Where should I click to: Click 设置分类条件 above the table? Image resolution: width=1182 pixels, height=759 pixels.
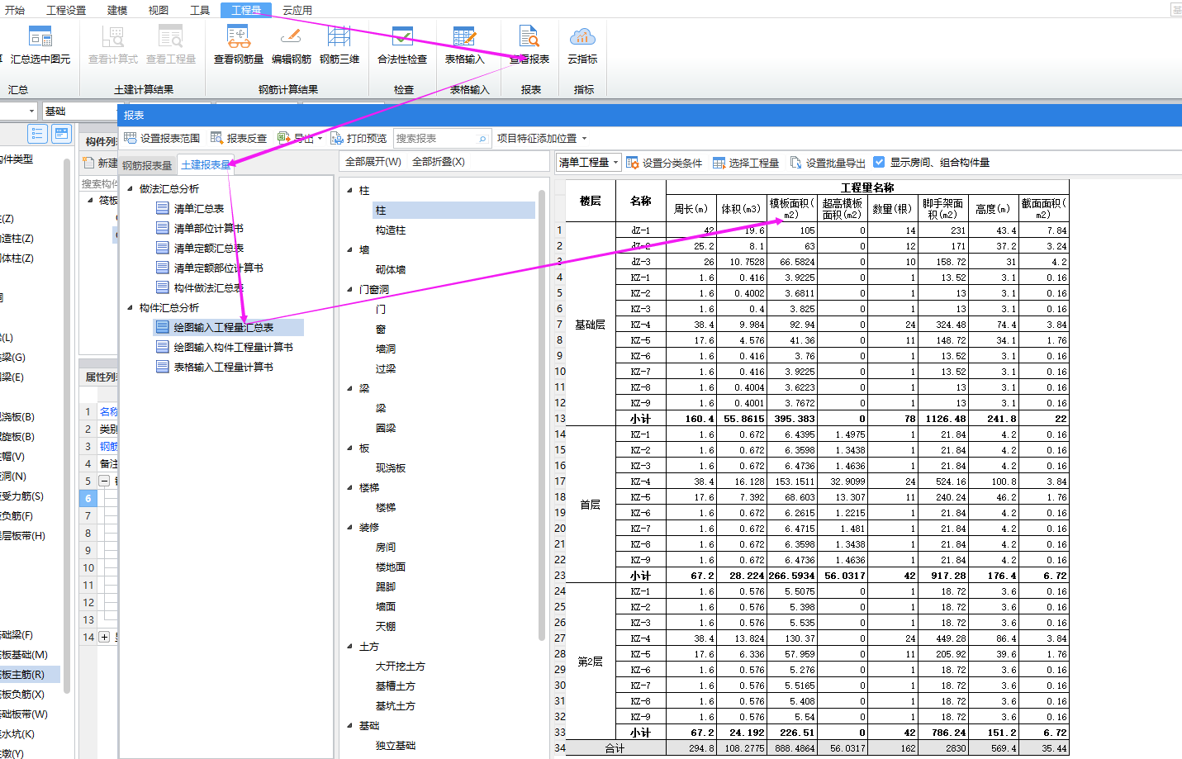click(664, 163)
